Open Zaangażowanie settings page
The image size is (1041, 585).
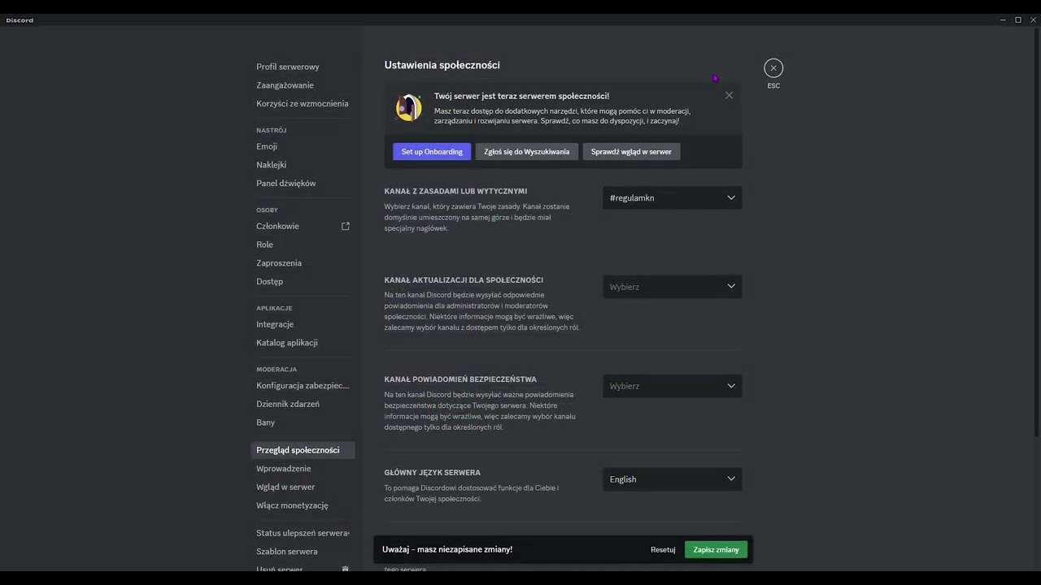tap(303, 85)
